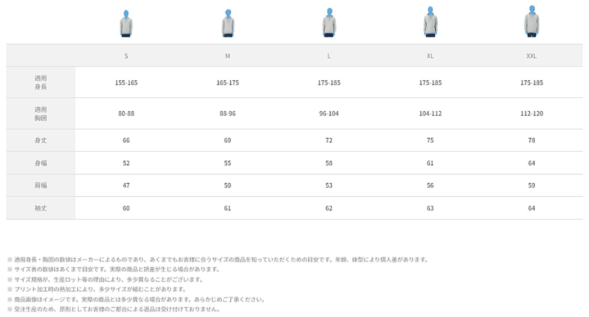Select the hoodie figure above size XXL

[x=531, y=22]
